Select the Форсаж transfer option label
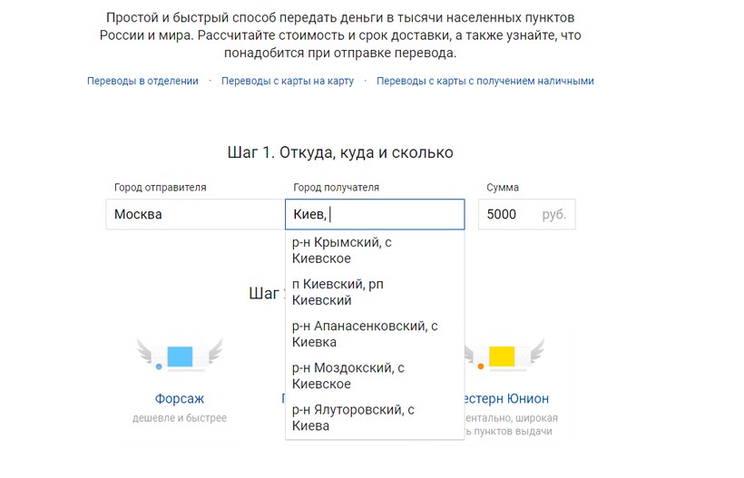Screen dimensions: 744x478 click(x=180, y=398)
